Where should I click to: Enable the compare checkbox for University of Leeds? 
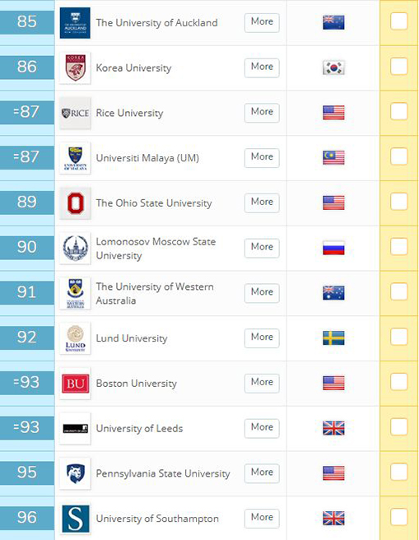point(399,427)
